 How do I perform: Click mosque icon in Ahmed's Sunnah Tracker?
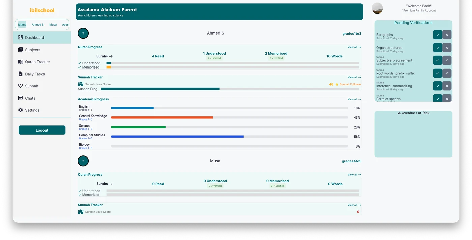point(81,84)
